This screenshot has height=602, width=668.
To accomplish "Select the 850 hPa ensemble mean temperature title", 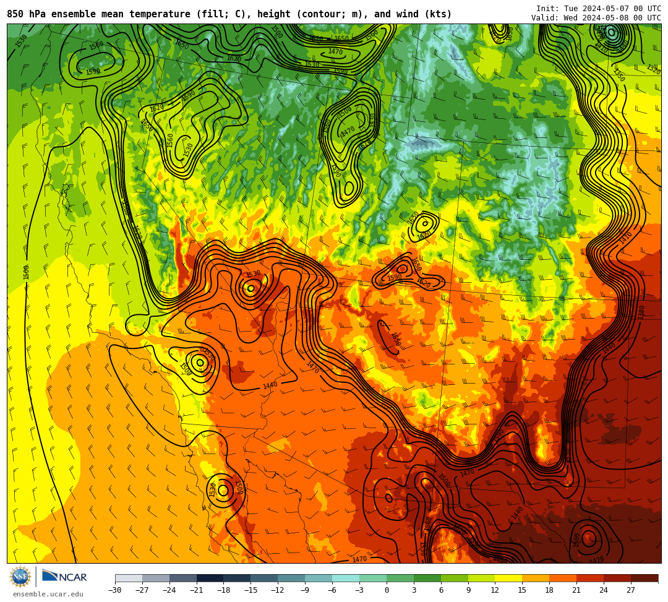I will (229, 14).
